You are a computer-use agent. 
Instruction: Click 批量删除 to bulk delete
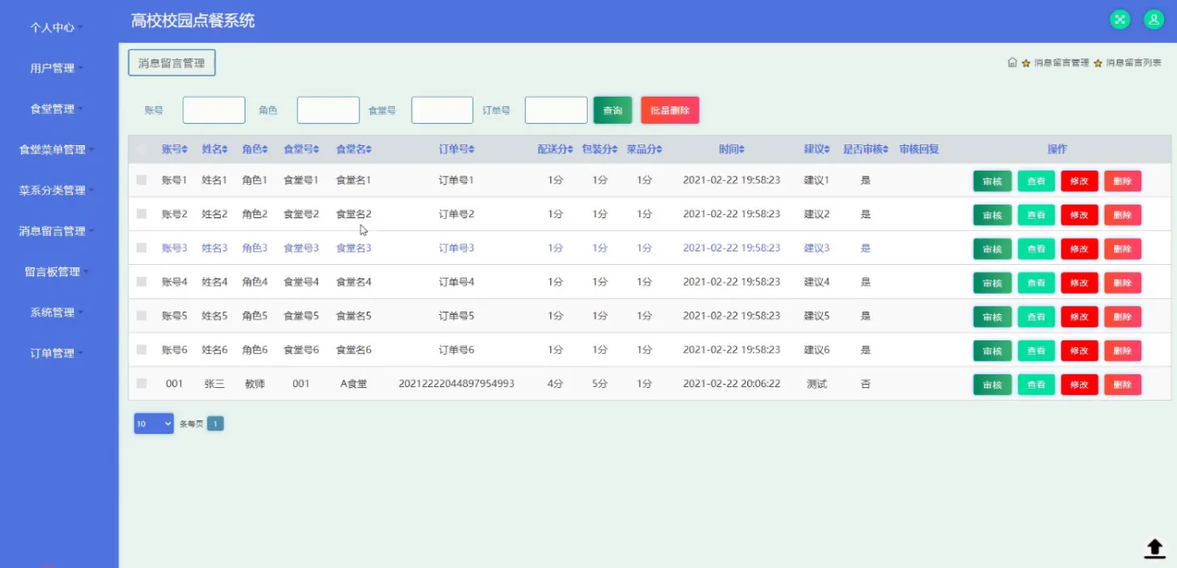[x=670, y=110]
